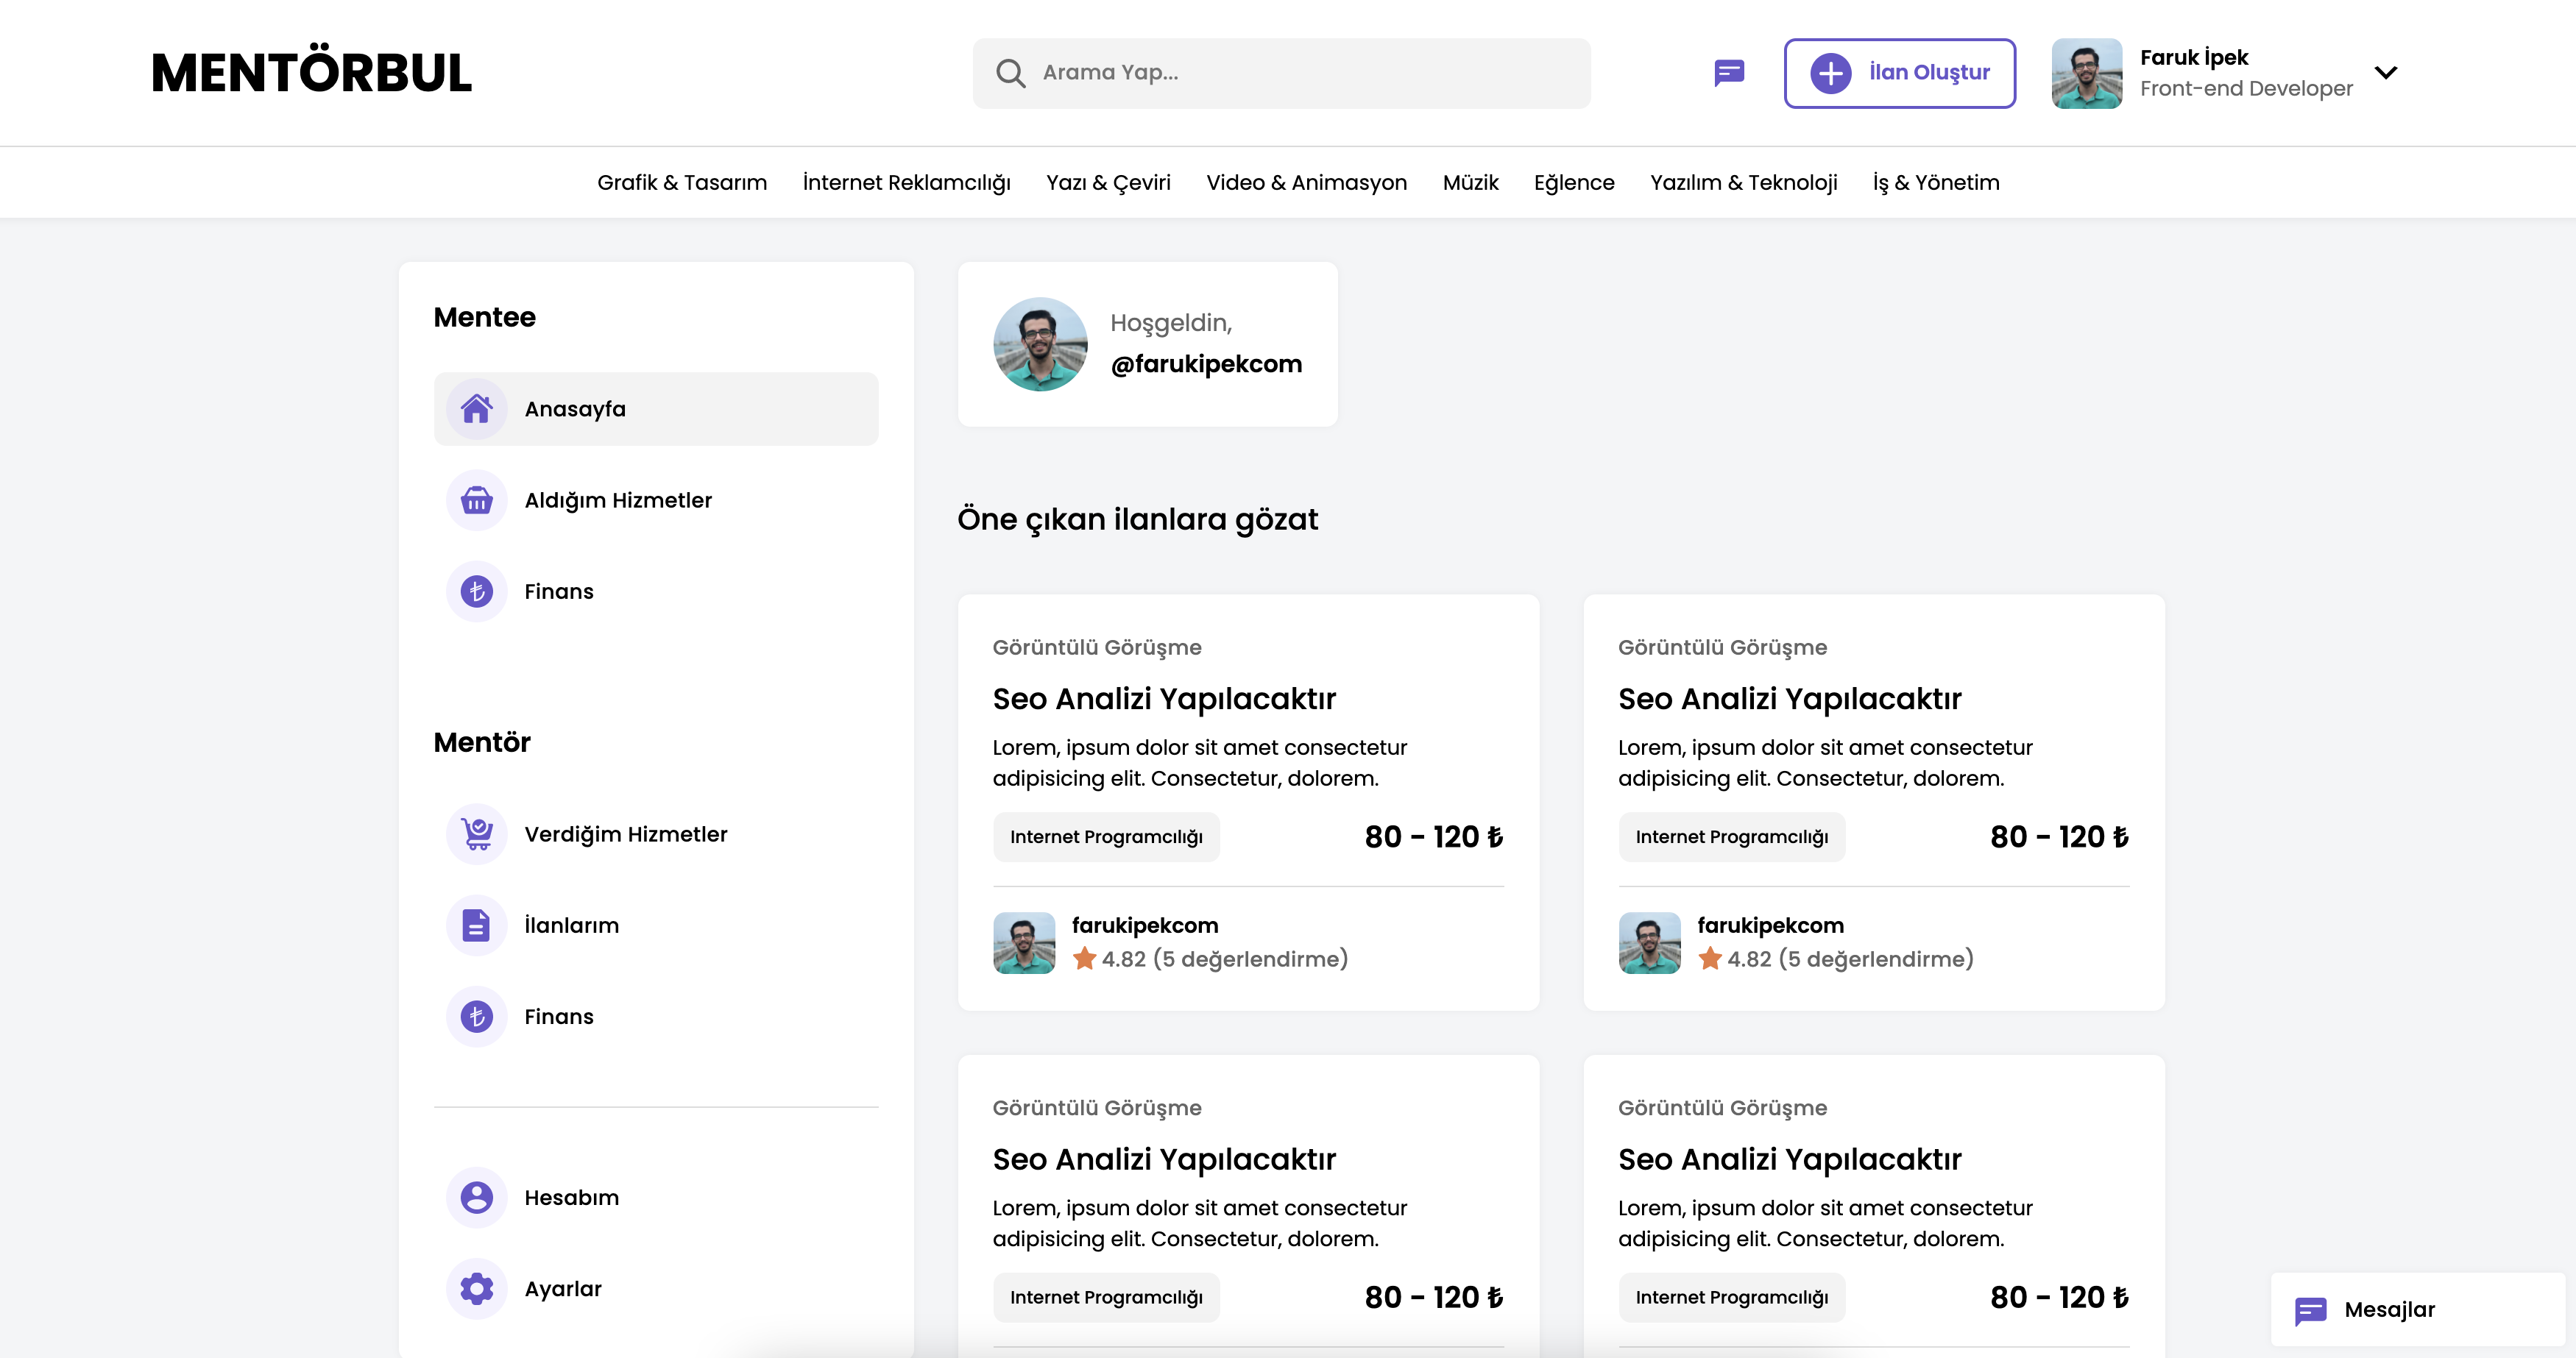Select the İş & Yönetim category
The height and width of the screenshot is (1358, 2576).
tap(1936, 182)
